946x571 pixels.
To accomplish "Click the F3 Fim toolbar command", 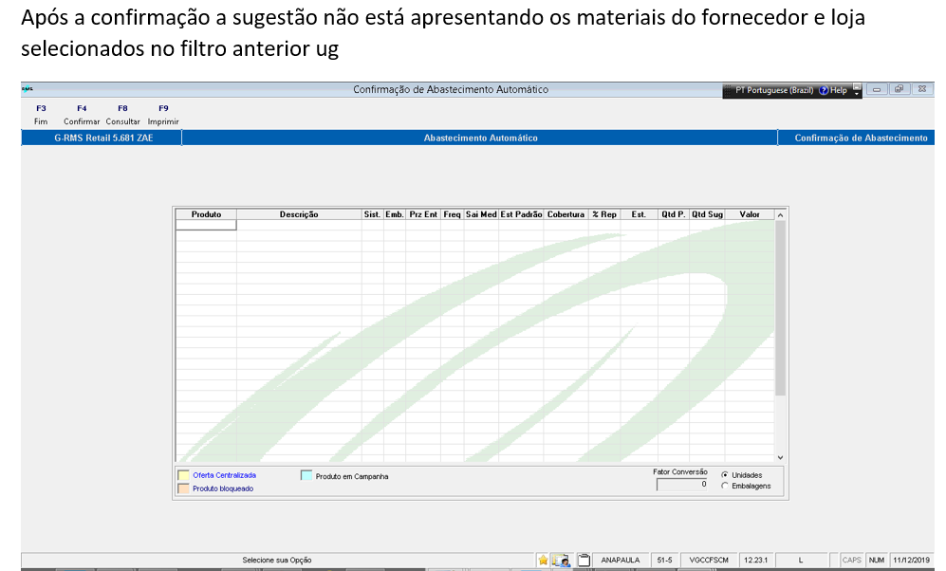I will (x=41, y=115).
